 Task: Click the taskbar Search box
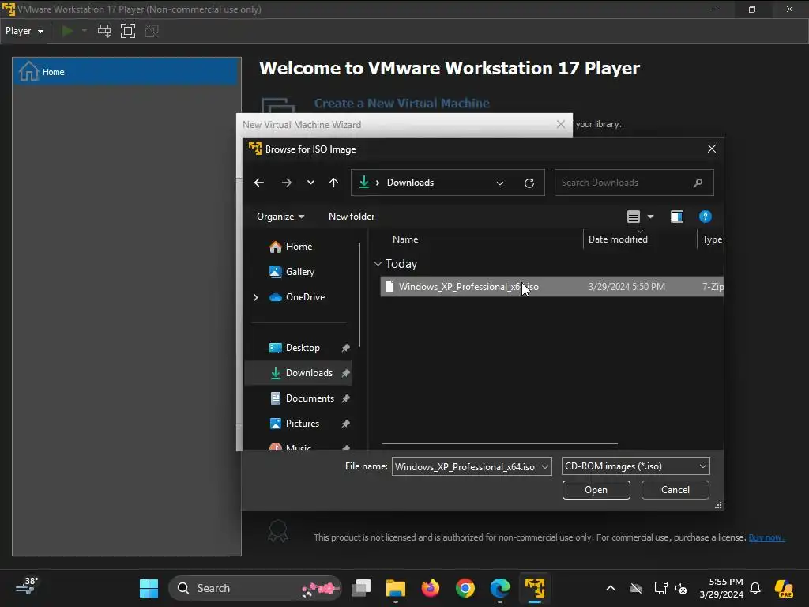click(255, 588)
